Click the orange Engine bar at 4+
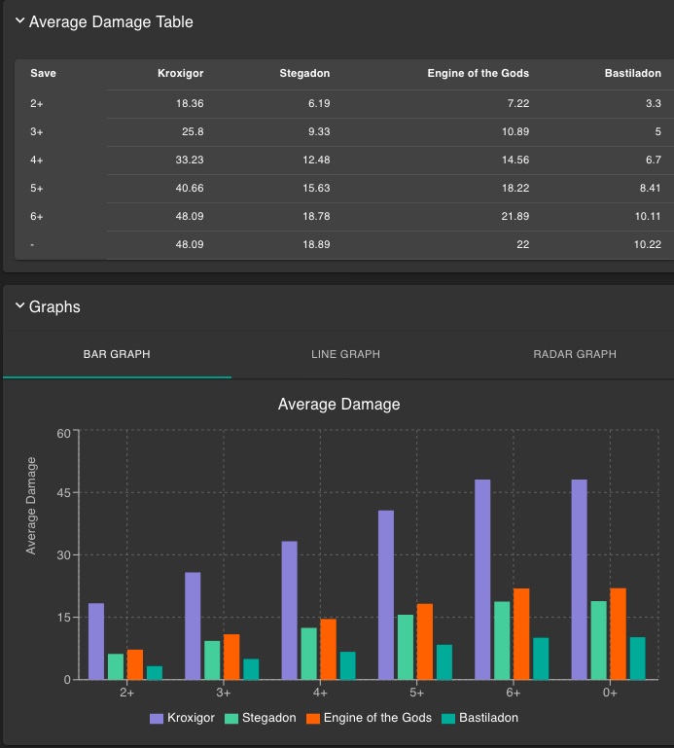 click(328, 649)
